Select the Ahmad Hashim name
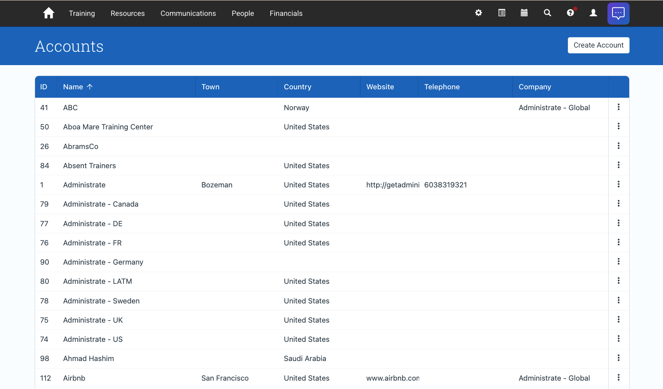663x389 pixels. click(x=89, y=359)
